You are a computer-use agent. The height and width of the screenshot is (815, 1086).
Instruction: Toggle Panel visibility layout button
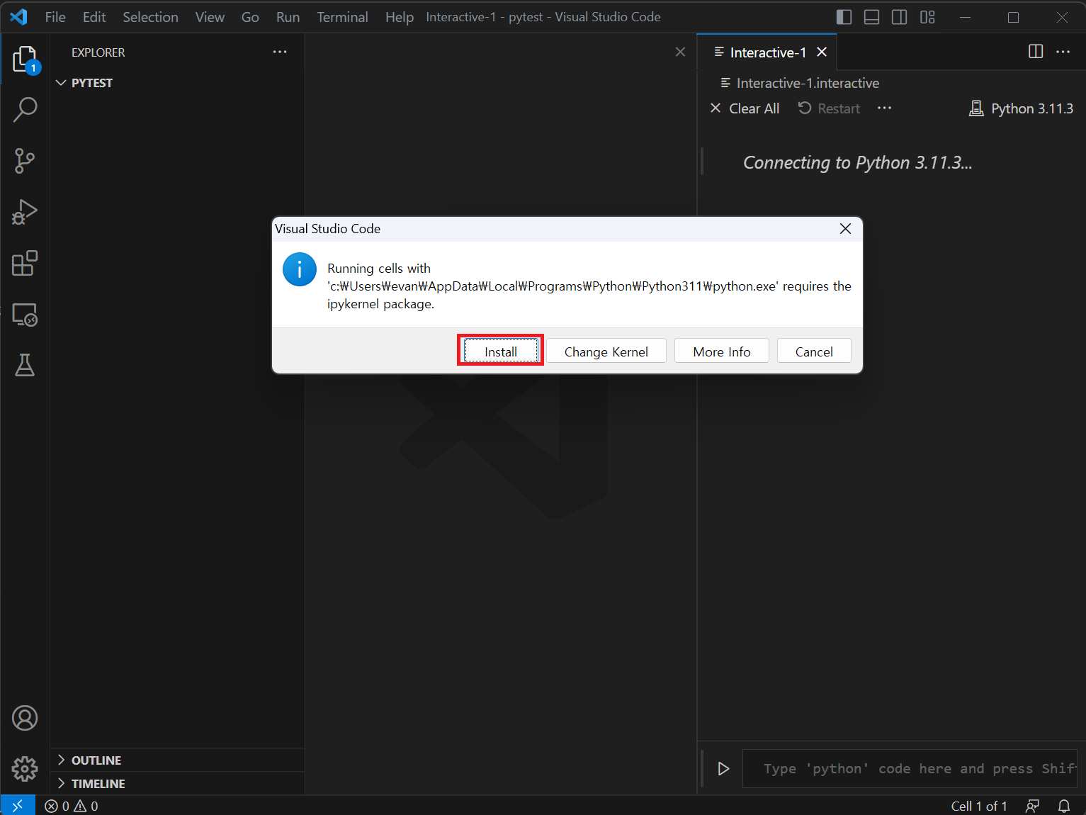[871, 17]
